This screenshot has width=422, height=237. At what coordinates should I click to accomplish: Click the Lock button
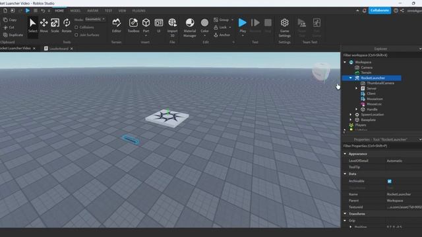(220, 27)
